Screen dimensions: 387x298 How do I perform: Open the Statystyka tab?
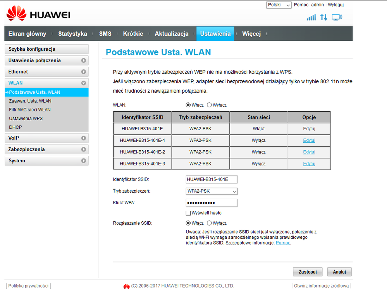72,34
